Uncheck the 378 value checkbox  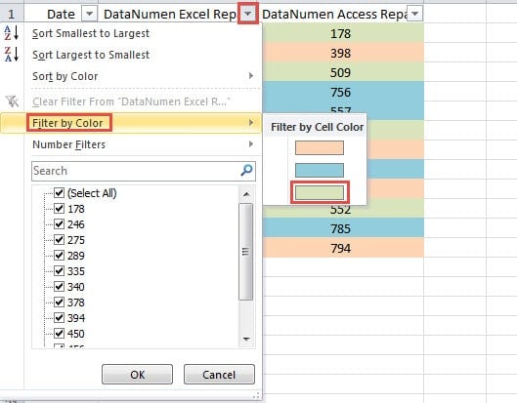pyautogui.click(x=59, y=302)
